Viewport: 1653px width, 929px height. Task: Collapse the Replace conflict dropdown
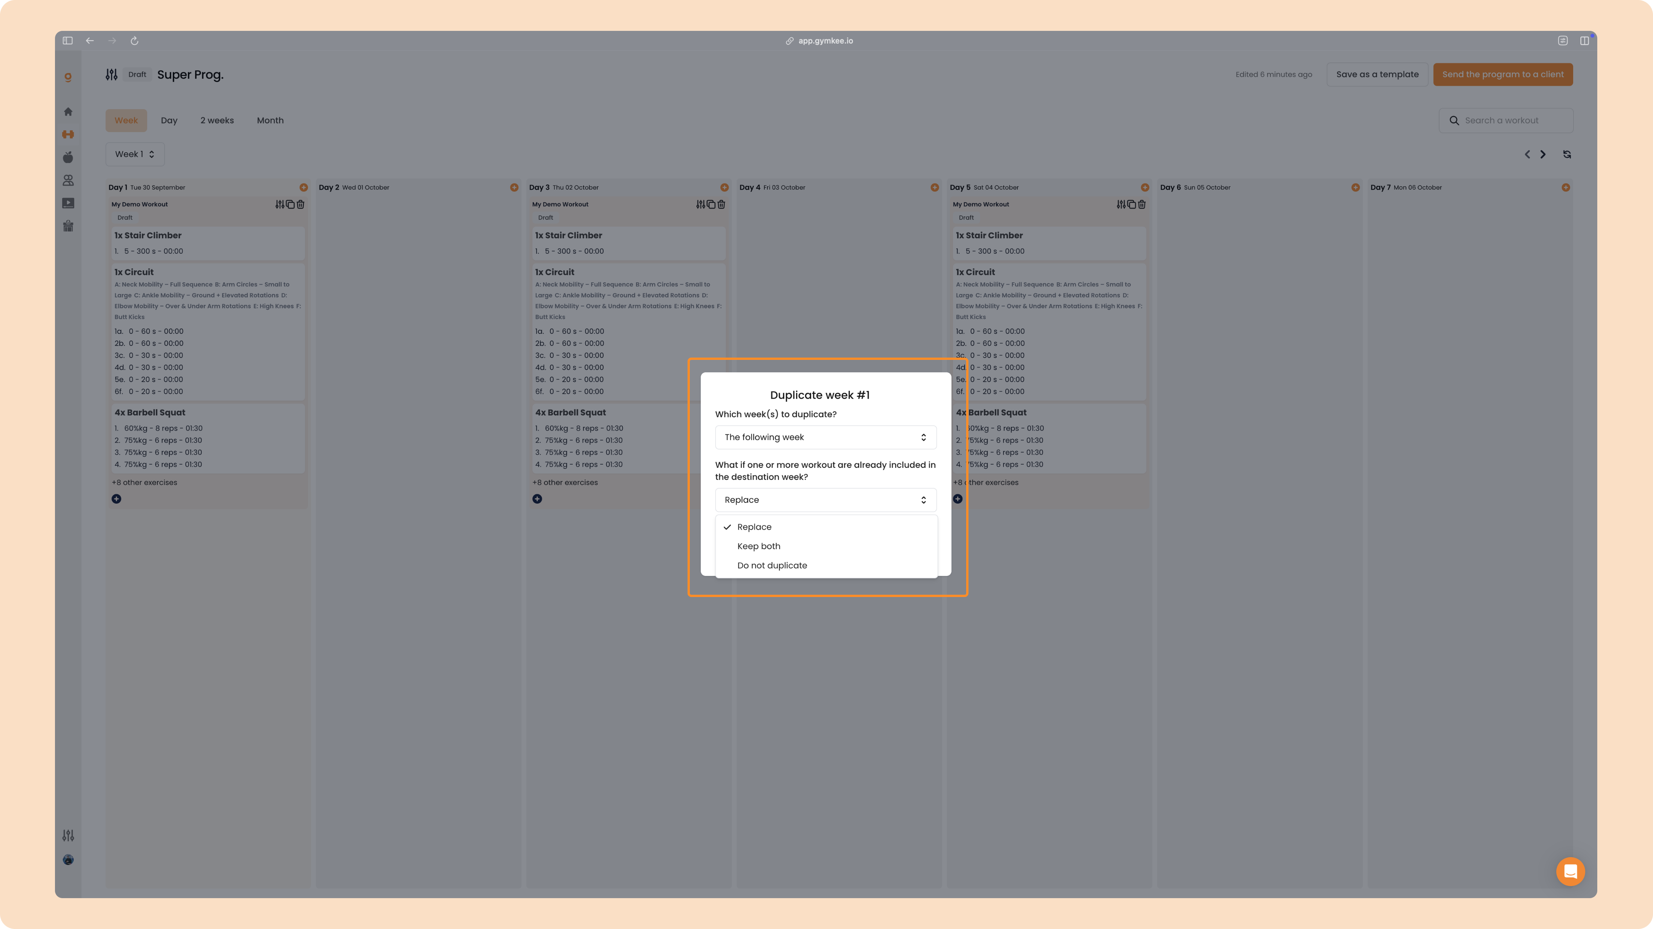pos(825,500)
